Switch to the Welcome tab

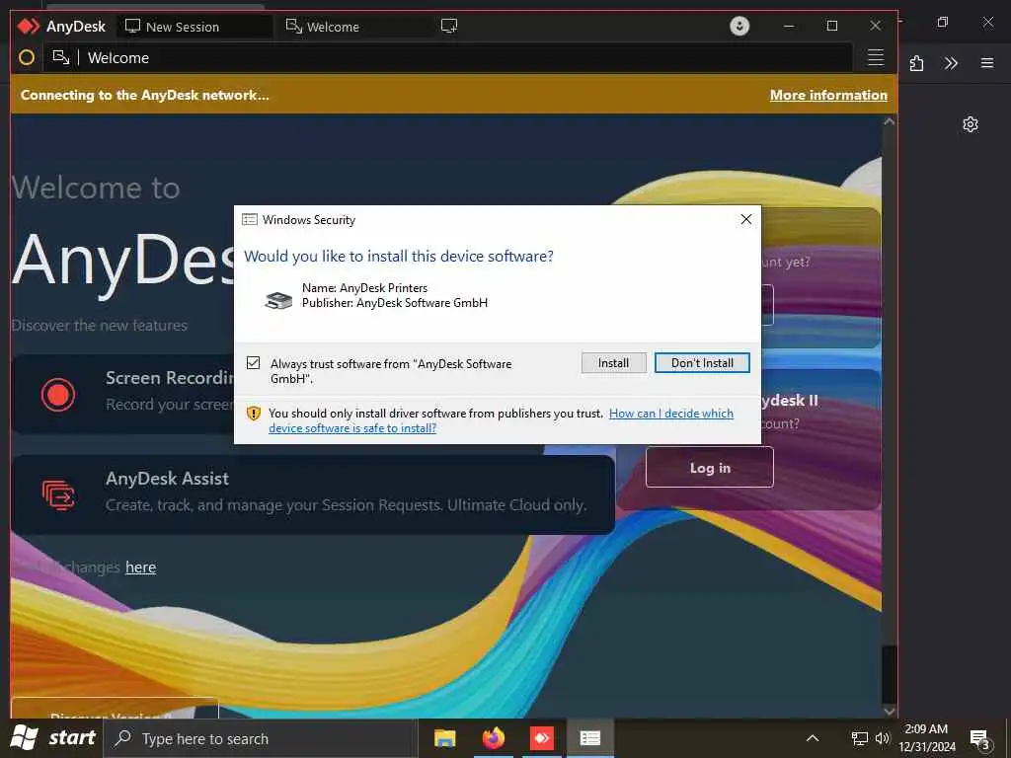point(356,27)
